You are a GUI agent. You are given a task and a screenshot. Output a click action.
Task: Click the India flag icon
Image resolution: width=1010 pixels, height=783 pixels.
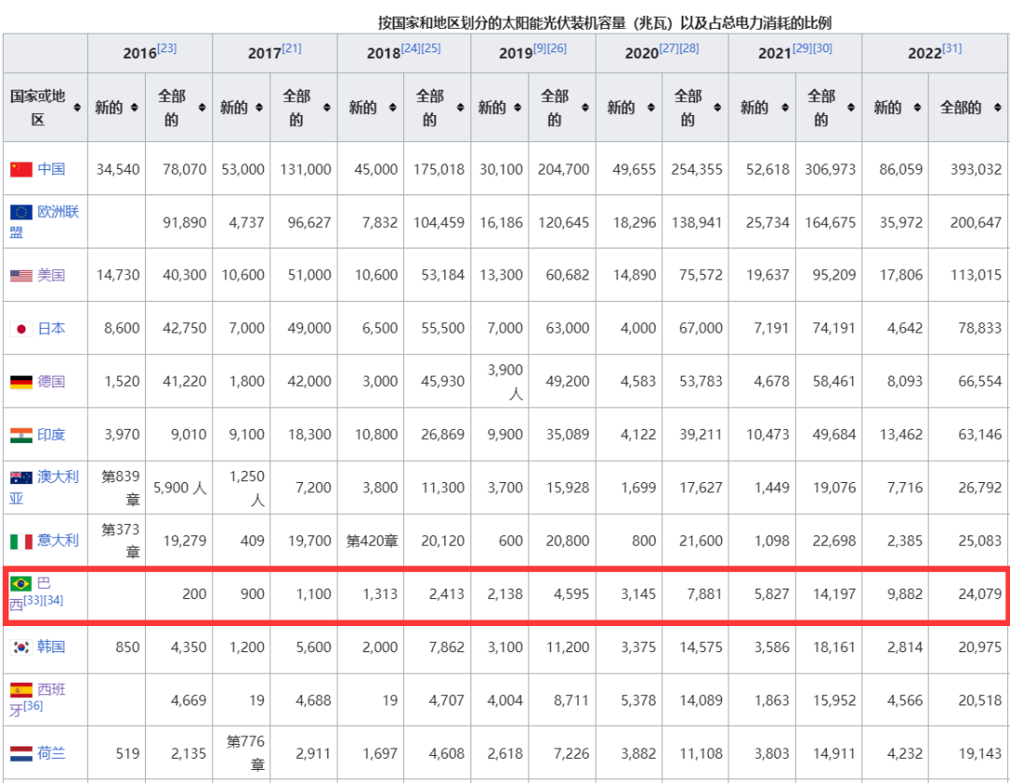(21, 435)
